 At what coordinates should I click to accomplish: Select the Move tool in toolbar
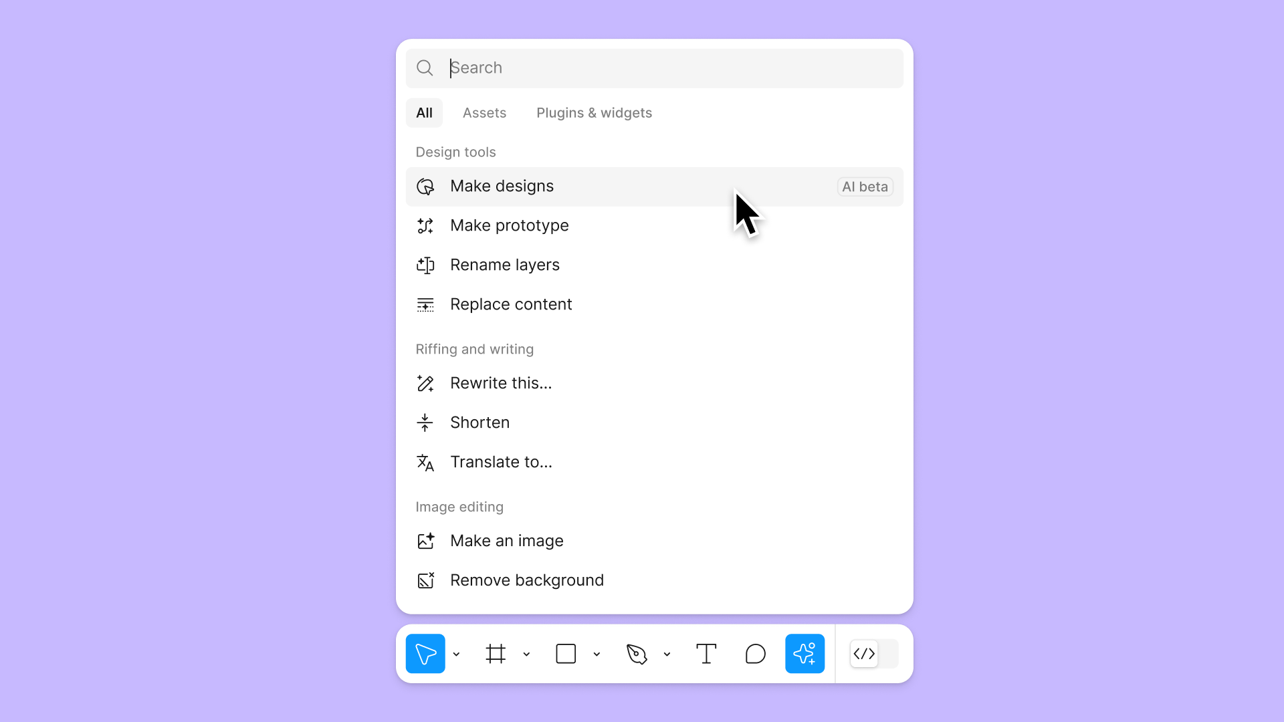click(426, 653)
